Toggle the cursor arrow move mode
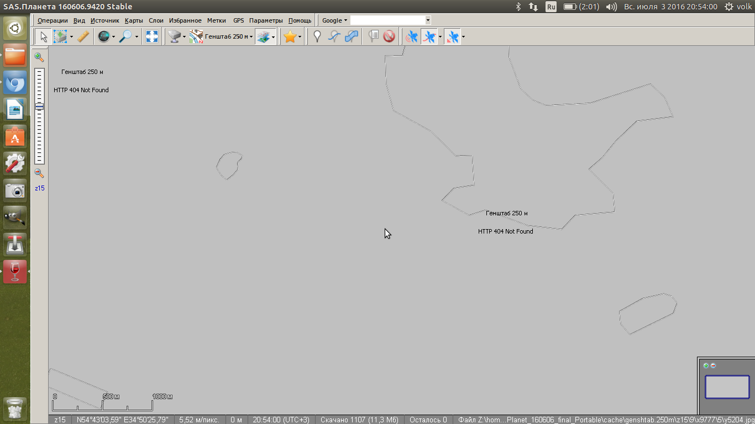 coord(43,37)
